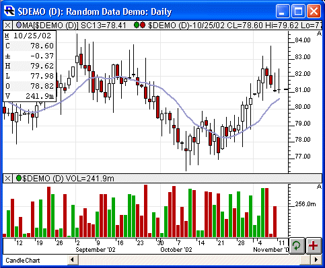325x268 pixels.
Task: Click the MA[$DEMO (D)] SC13=78.41 label
Action: (75, 26)
